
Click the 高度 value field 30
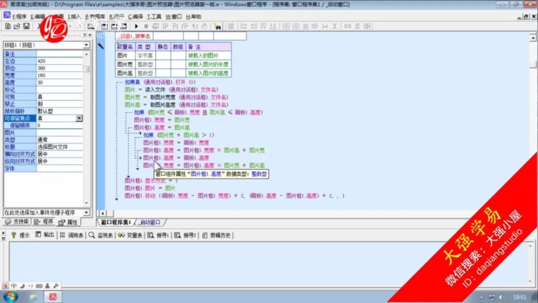point(59,82)
